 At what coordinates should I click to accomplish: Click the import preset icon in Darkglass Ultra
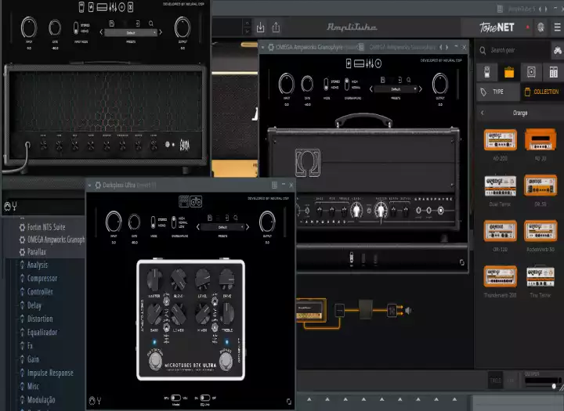(x=227, y=218)
